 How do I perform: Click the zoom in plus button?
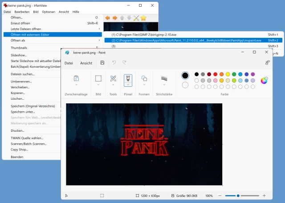[264, 195]
